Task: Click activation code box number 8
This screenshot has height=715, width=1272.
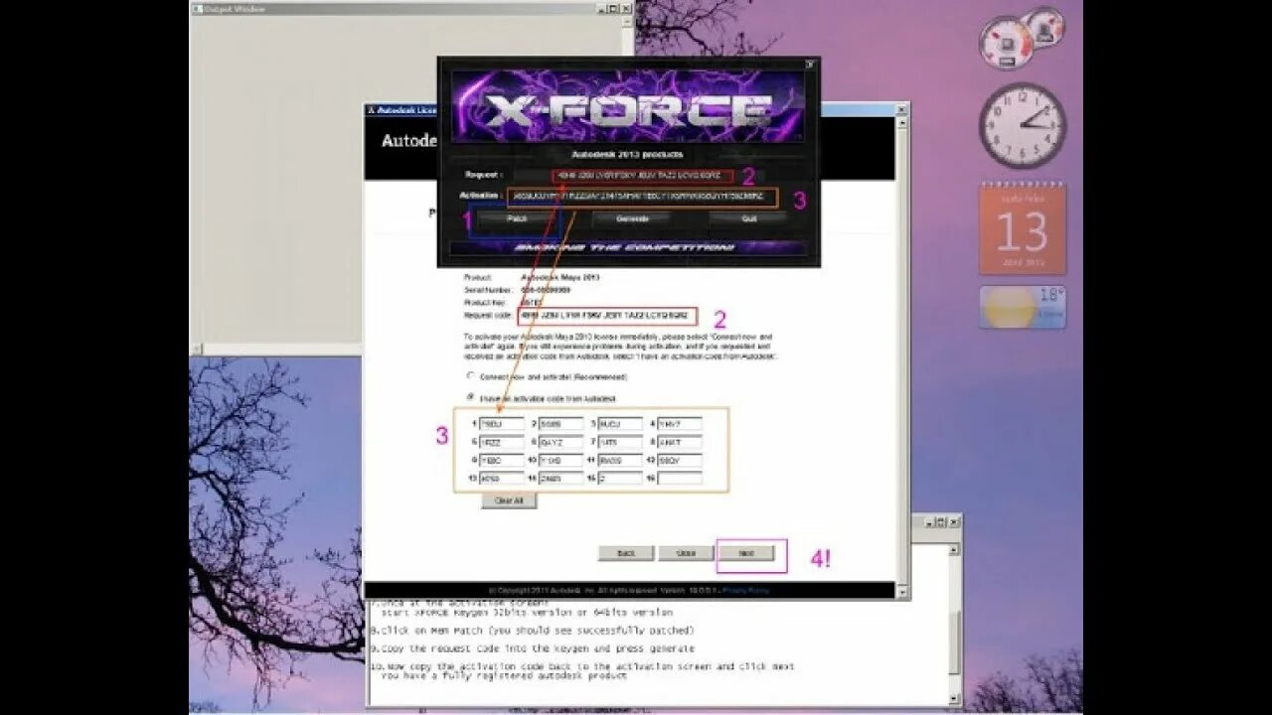Action: tap(680, 442)
